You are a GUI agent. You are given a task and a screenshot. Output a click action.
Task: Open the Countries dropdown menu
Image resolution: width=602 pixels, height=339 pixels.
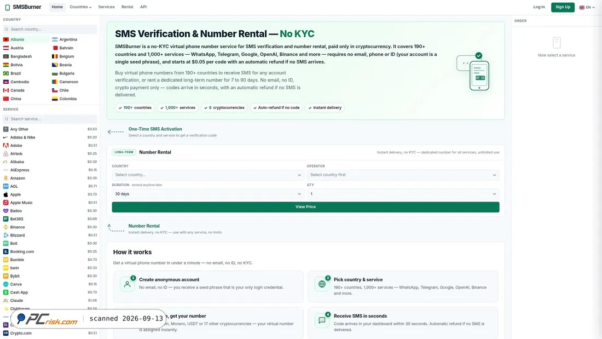(x=80, y=7)
